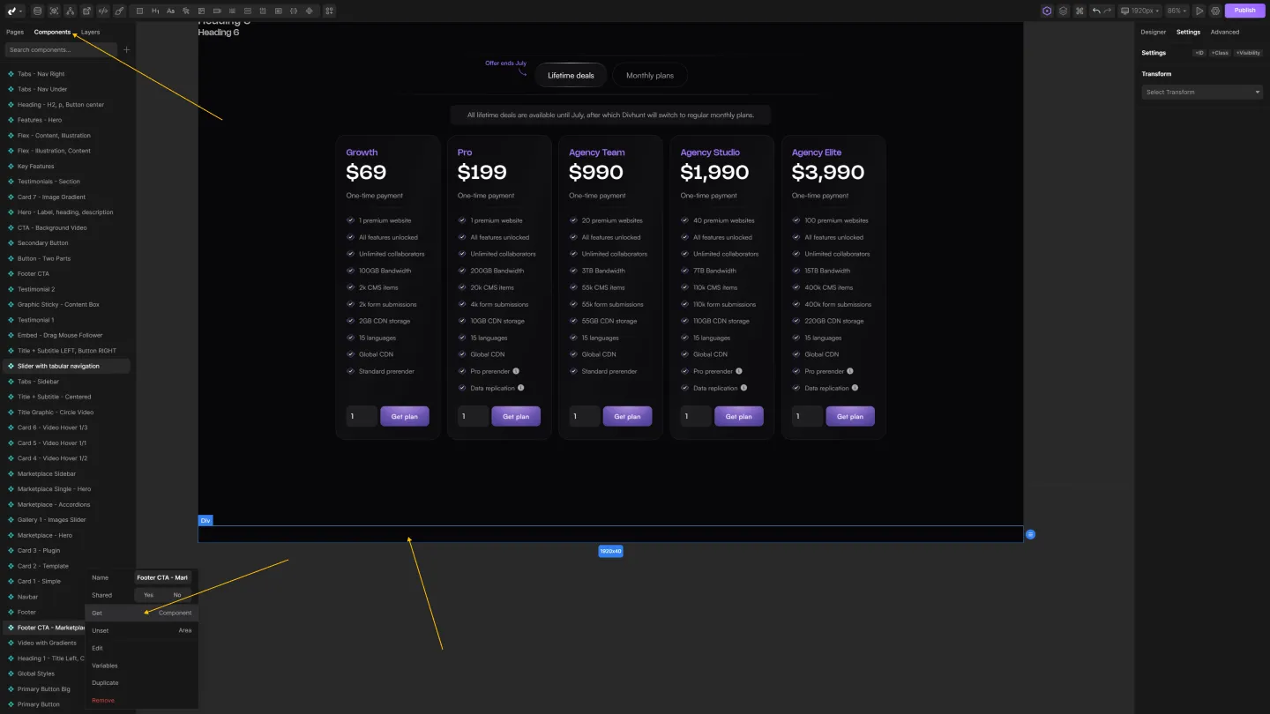Start site preview with the play icon

coord(1200,11)
